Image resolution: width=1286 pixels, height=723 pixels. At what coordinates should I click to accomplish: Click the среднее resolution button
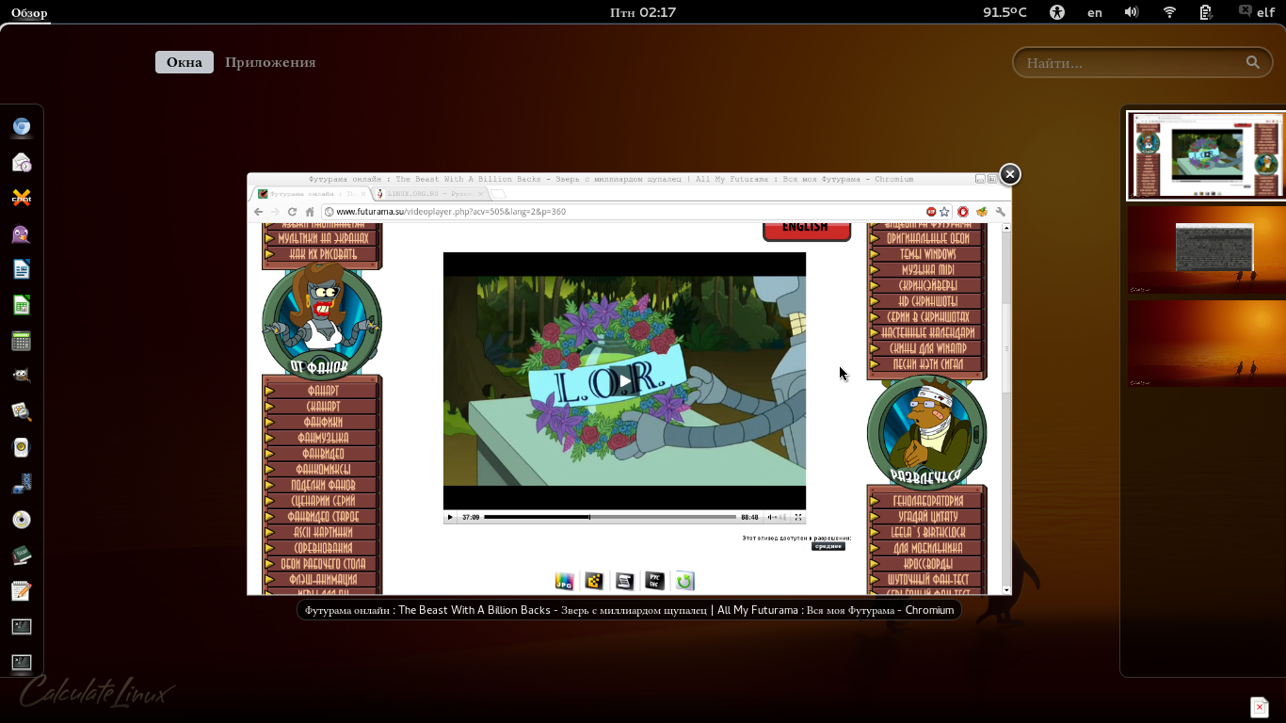pyautogui.click(x=828, y=546)
